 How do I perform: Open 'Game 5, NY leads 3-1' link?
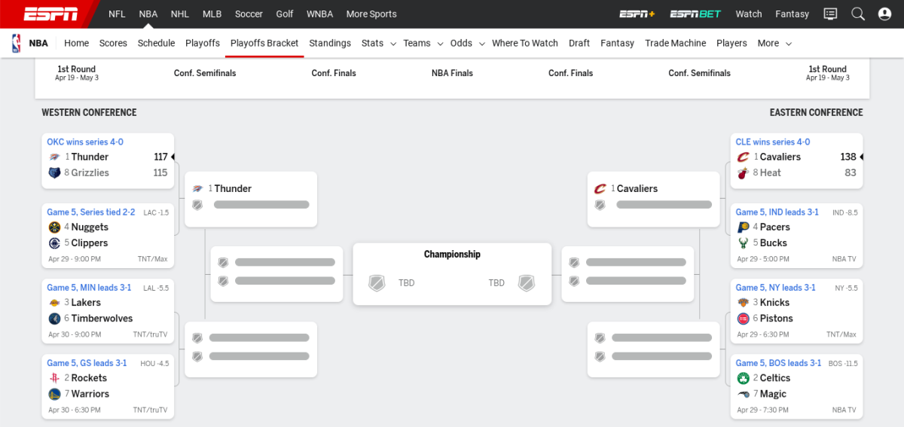click(x=776, y=288)
